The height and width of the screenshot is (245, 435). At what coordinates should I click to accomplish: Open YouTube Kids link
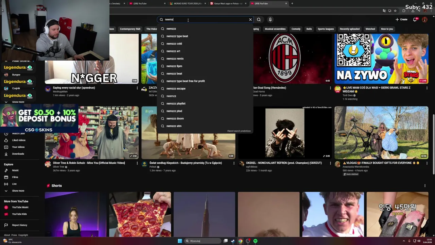point(19,214)
